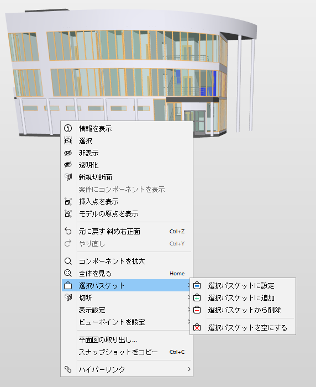
Task: Select 選択バスケットを空にする in the submenu
Action: pos(243,327)
